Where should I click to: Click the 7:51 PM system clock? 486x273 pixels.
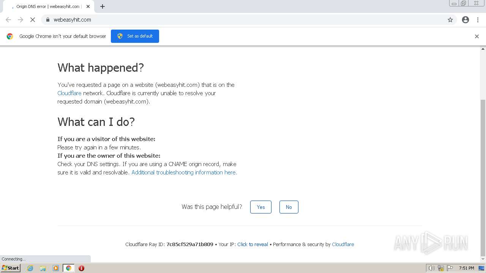point(466,268)
